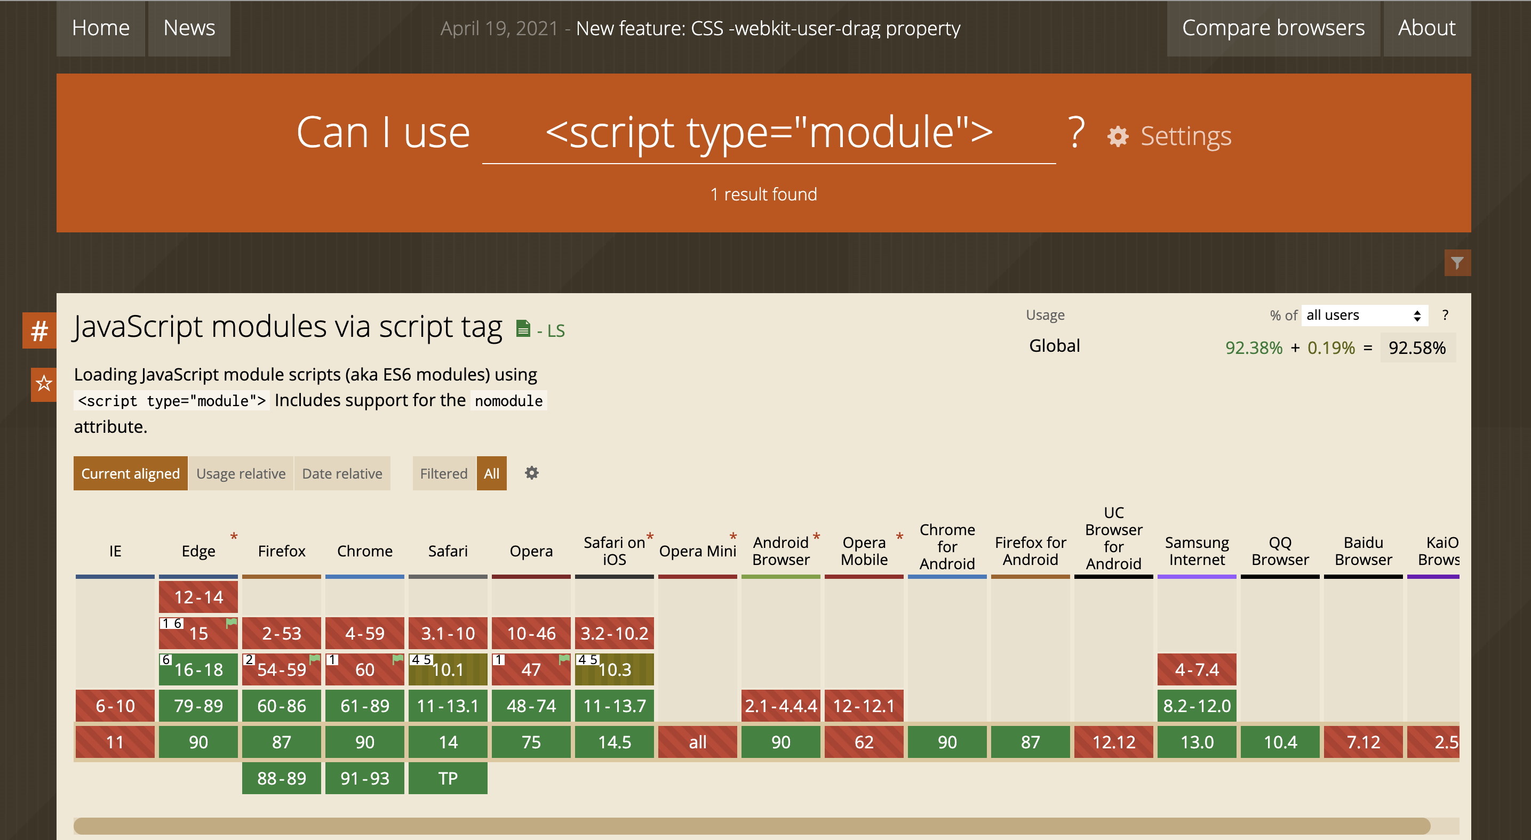Open the LS spec document icon
The height and width of the screenshot is (840, 1531).
[x=523, y=329]
